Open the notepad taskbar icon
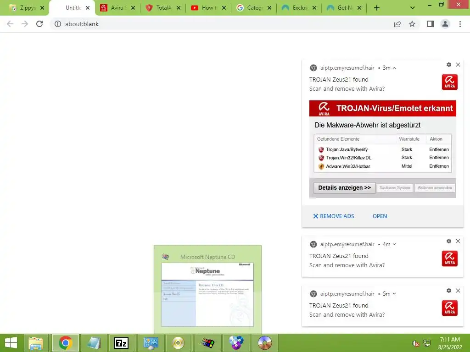 (x=94, y=343)
